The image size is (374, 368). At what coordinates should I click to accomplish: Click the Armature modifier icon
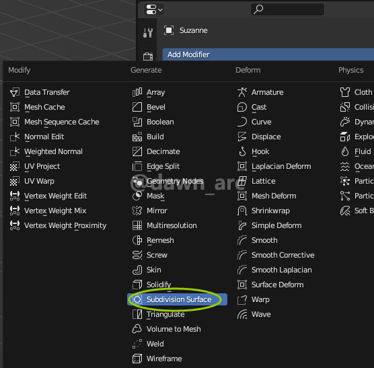click(242, 92)
